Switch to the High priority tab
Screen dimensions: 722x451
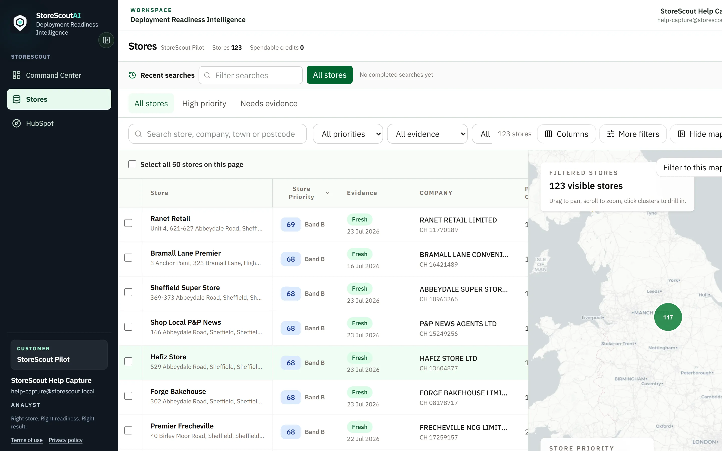tap(204, 103)
